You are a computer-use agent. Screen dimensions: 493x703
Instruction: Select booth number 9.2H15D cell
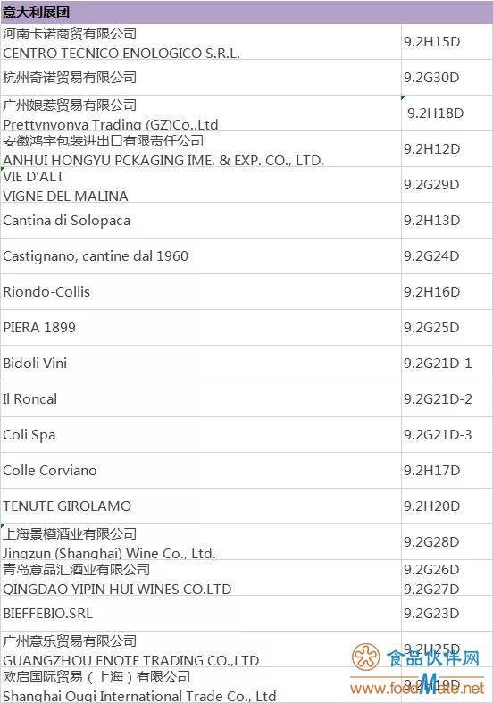tap(447, 42)
